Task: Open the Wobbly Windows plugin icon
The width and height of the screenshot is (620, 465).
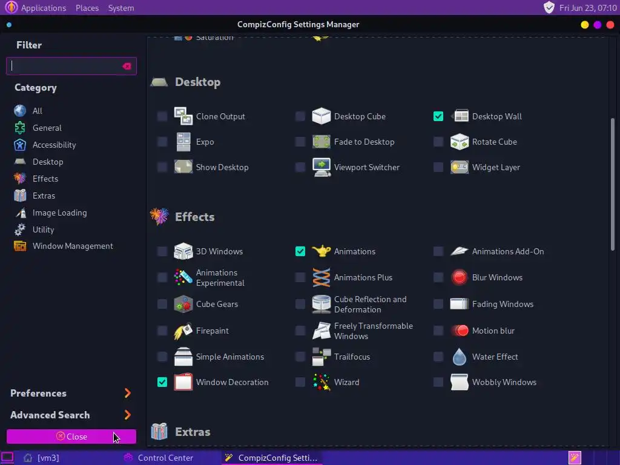Action: [x=460, y=382]
